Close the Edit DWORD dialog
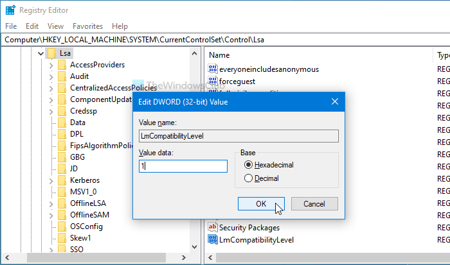This screenshot has height=265, width=450. coord(335,101)
